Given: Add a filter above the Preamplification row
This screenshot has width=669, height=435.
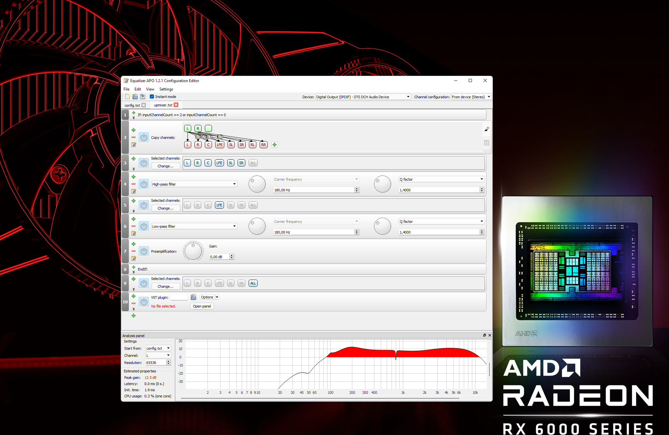Looking at the screenshot, I should tap(134, 244).
